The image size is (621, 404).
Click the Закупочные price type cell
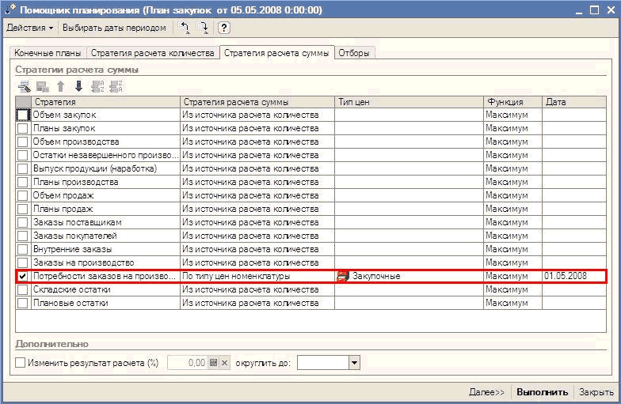408,276
